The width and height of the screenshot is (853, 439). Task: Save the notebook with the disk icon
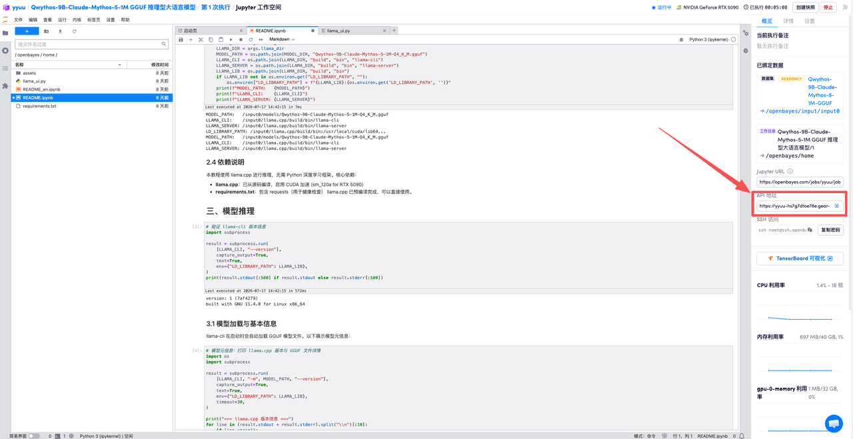click(x=181, y=39)
